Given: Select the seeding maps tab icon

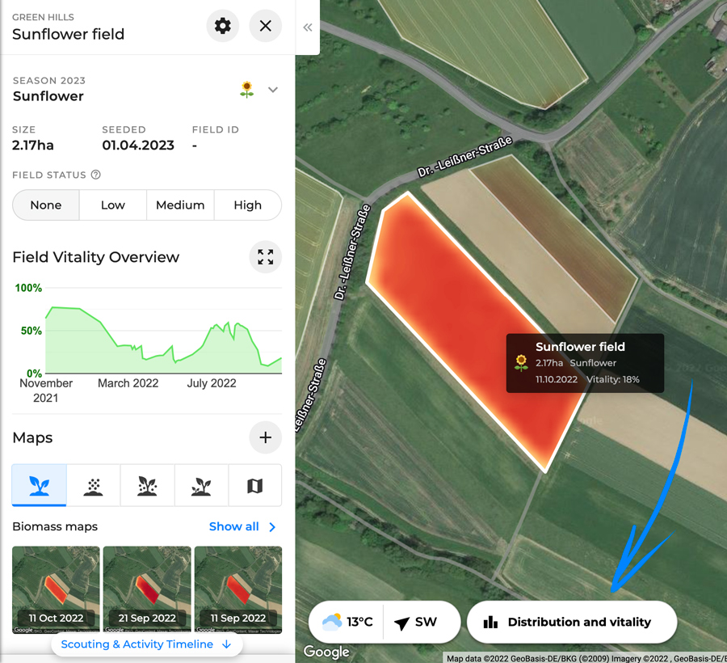Looking at the screenshot, I should coord(93,485).
